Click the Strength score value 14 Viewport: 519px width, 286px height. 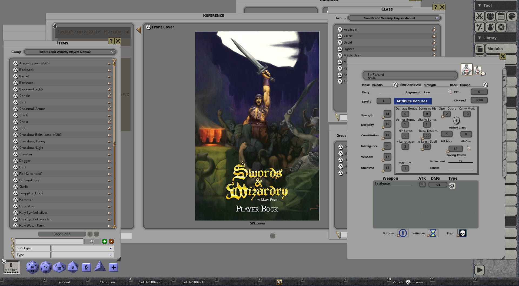[387, 114]
